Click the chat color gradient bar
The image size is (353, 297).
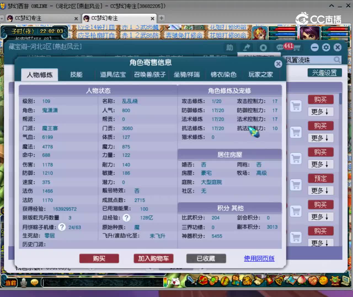pyautogui.click(x=165, y=282)
